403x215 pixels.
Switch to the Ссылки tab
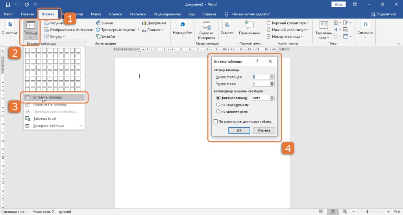pyautogui.click(x=115, y=14)
